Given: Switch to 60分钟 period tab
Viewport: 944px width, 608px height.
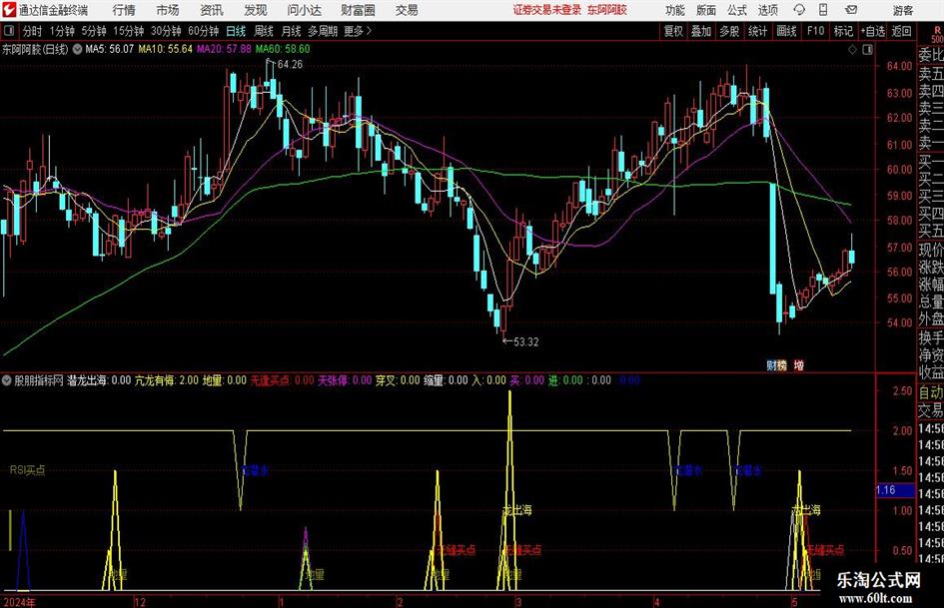Looking at the screenshot, I should (x=204, y=31).
